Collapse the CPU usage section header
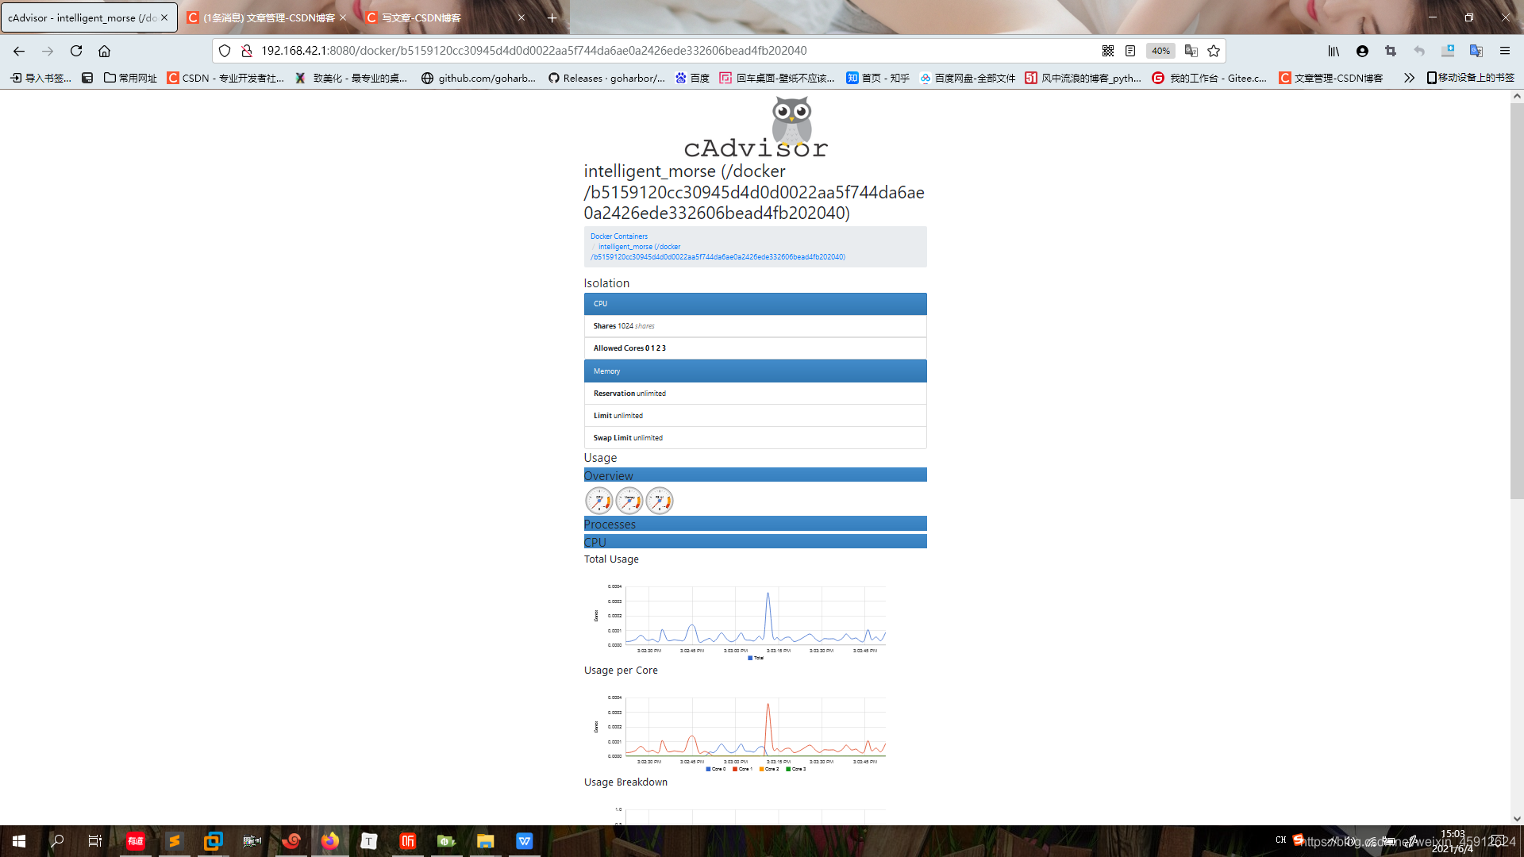 (756, 542)
